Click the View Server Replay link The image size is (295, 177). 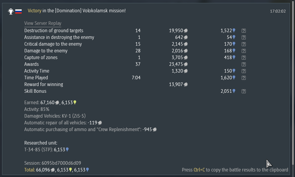point(43,23)
